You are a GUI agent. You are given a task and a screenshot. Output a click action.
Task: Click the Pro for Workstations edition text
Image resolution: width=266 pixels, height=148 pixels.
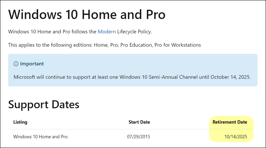point(177,45)
